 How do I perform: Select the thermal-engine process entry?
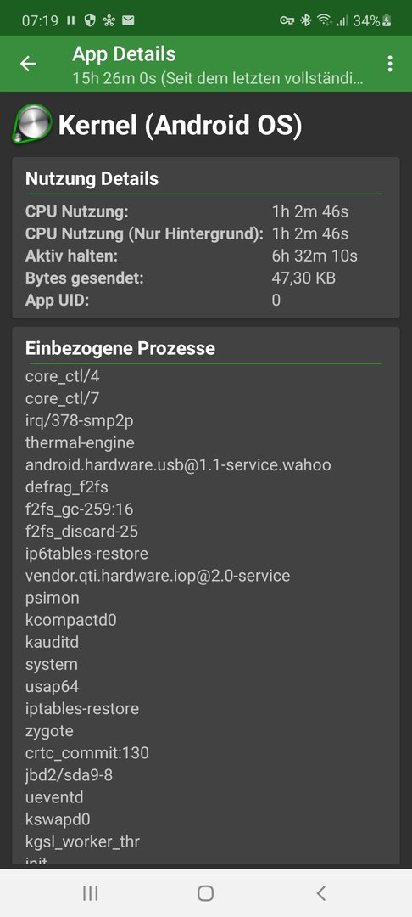pos(80,442)
